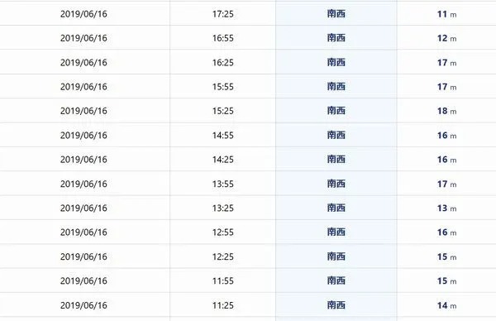Viewport: 496px width, 321px height.
Task: Select the 南西 direction in the 11:25 row
Action: pos(336,304)
